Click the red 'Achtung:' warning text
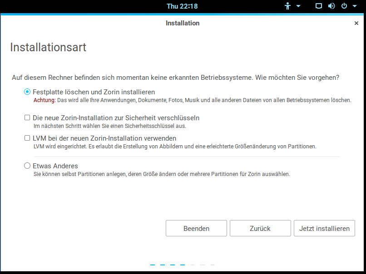 (45, 100)
